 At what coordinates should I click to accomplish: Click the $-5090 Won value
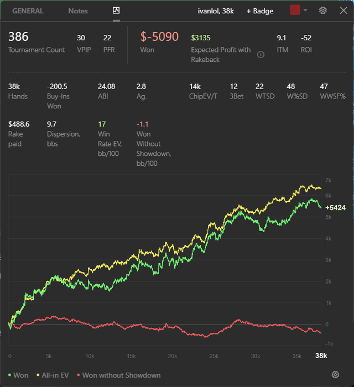(159, 37)
